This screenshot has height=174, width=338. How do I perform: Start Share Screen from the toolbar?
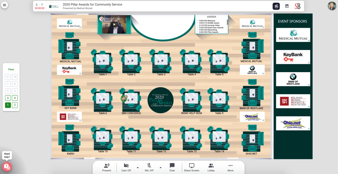[191, 167]
